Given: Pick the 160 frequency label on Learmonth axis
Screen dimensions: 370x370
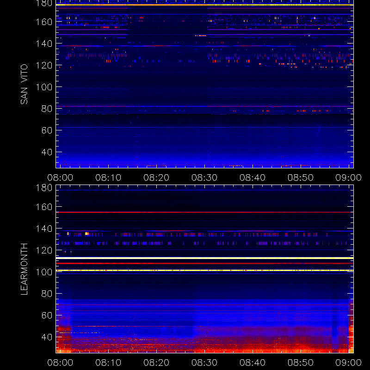Looking at the screenshot, I should [x=44, y=207].
